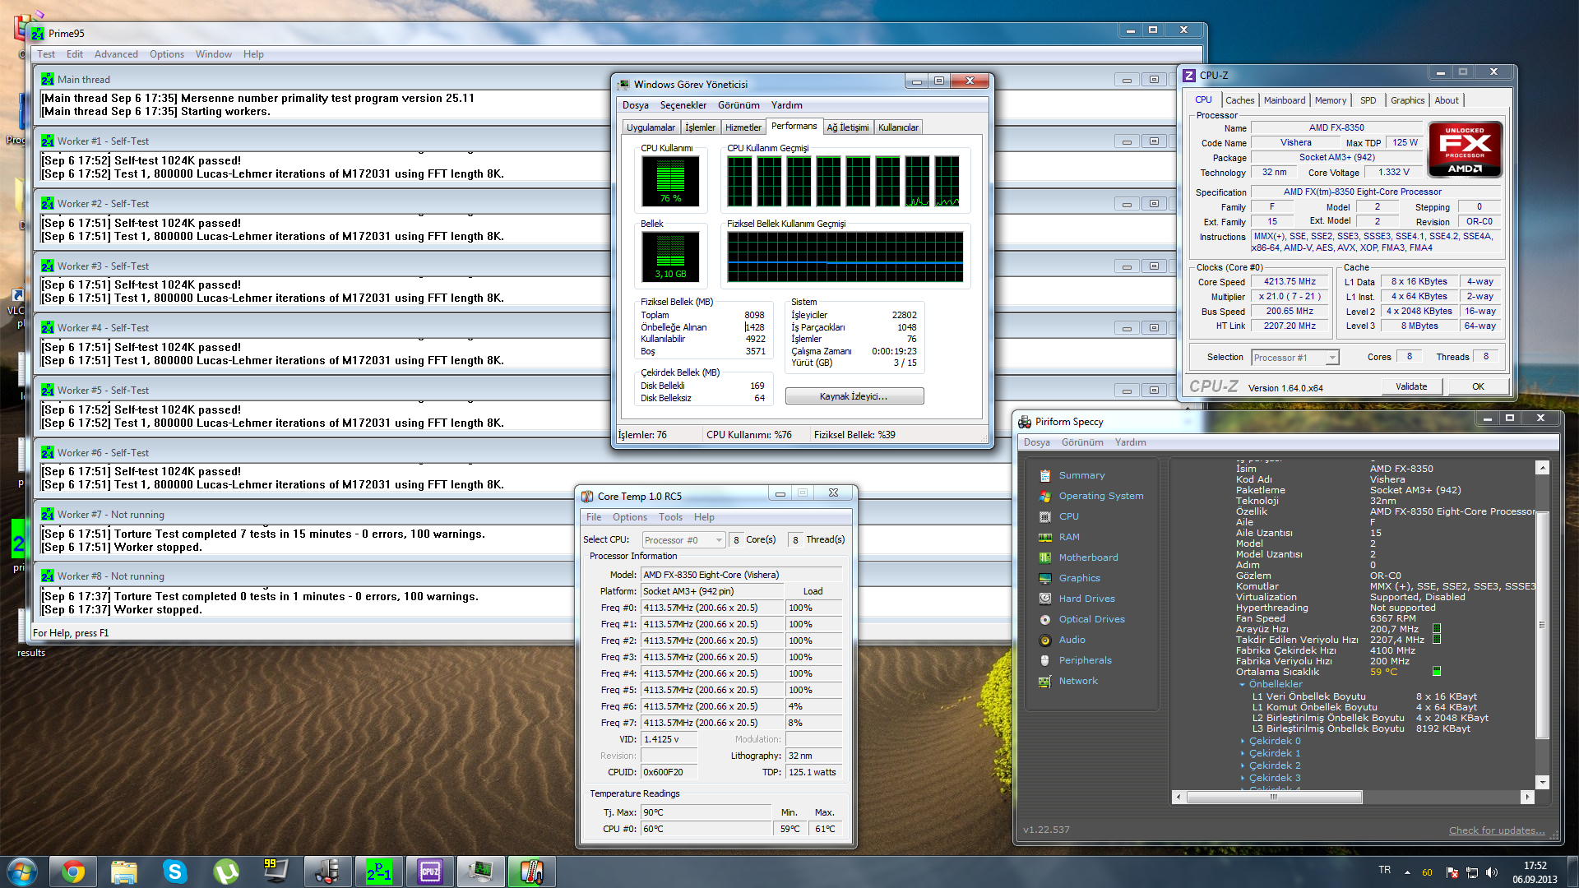Open SPD tab in CPU-Z
Viewport: 1579px width, 888px height.
pos(1368,100)
